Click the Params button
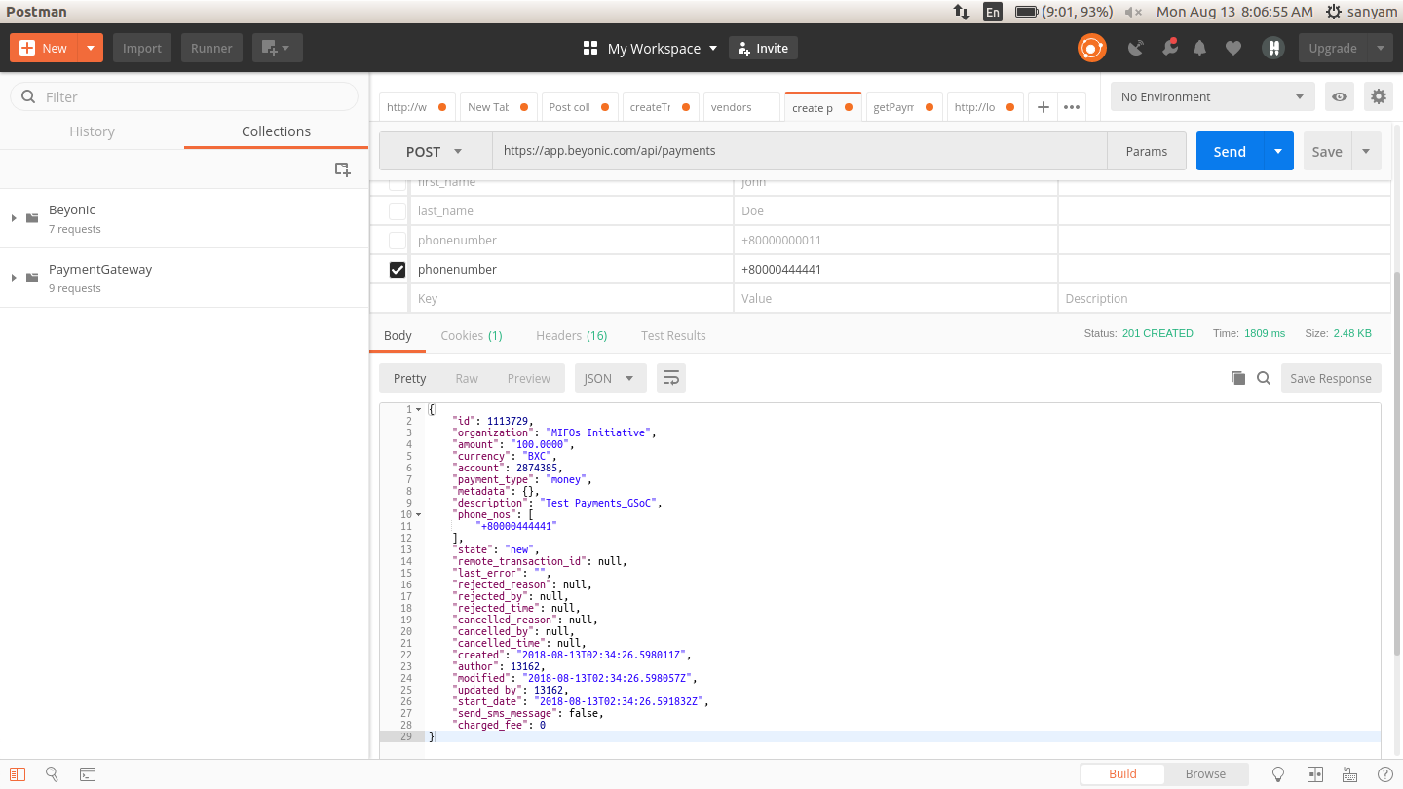The height and width of the screenshot is (789, 1403). 1147,151
